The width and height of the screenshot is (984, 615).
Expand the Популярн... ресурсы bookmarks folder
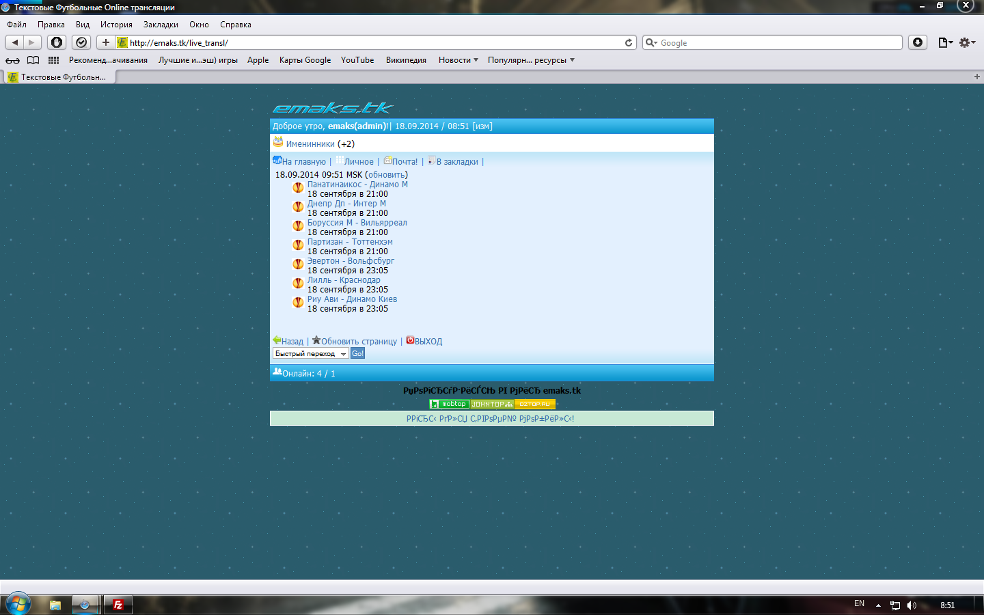(531, 60)
